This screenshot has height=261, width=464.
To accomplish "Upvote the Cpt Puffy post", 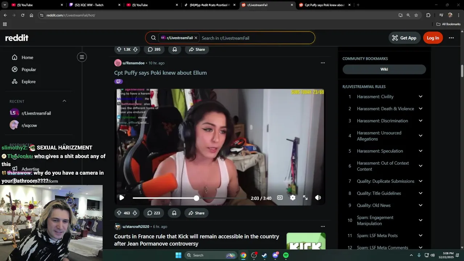I will (x=119, y=213).
